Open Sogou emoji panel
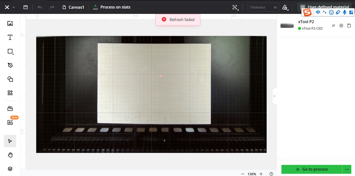355x176 pixels. click(331, 12)
